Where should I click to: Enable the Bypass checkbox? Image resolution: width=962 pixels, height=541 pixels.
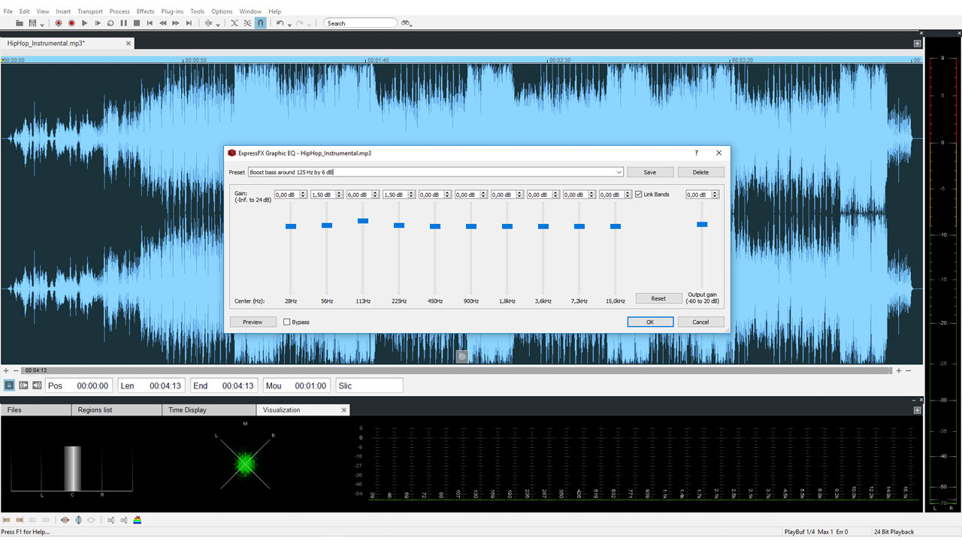[x=285, y=322]
